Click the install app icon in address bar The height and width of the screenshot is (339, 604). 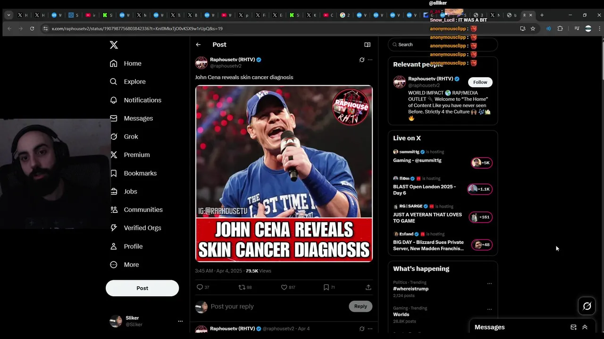522,29
